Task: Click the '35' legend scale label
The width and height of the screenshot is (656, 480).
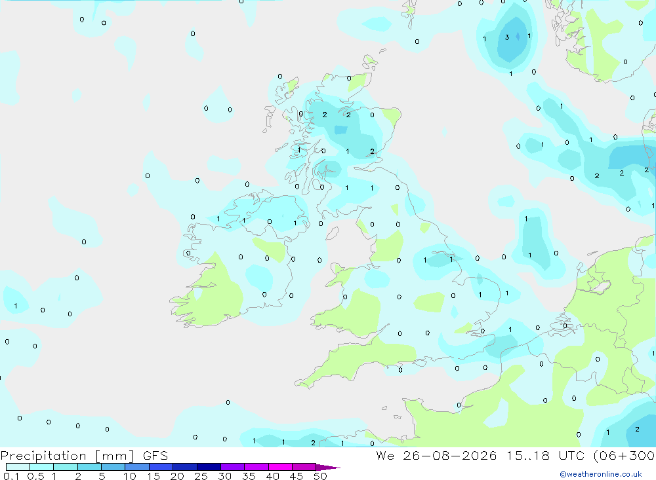Action: 249,476
